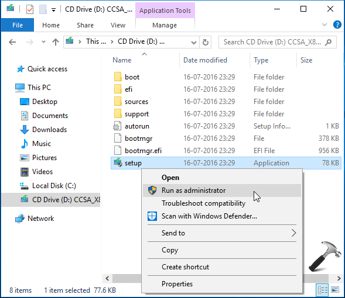
Task: Go forward with the Forward arrow
Action: click(x=29, y=42)
